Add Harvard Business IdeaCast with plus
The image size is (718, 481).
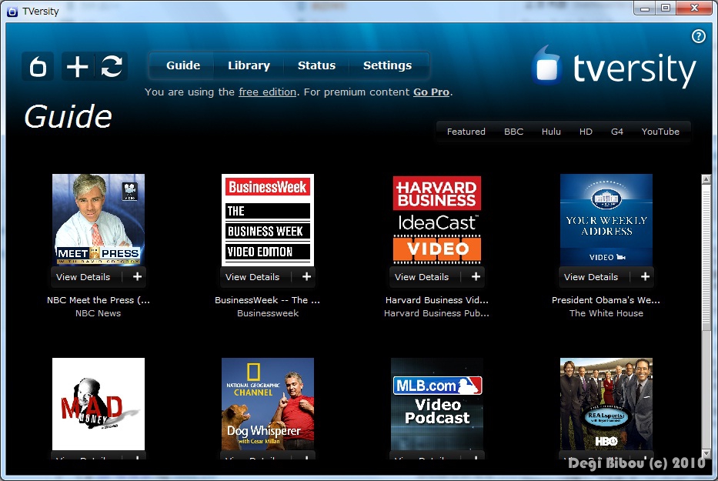[476, 277]
